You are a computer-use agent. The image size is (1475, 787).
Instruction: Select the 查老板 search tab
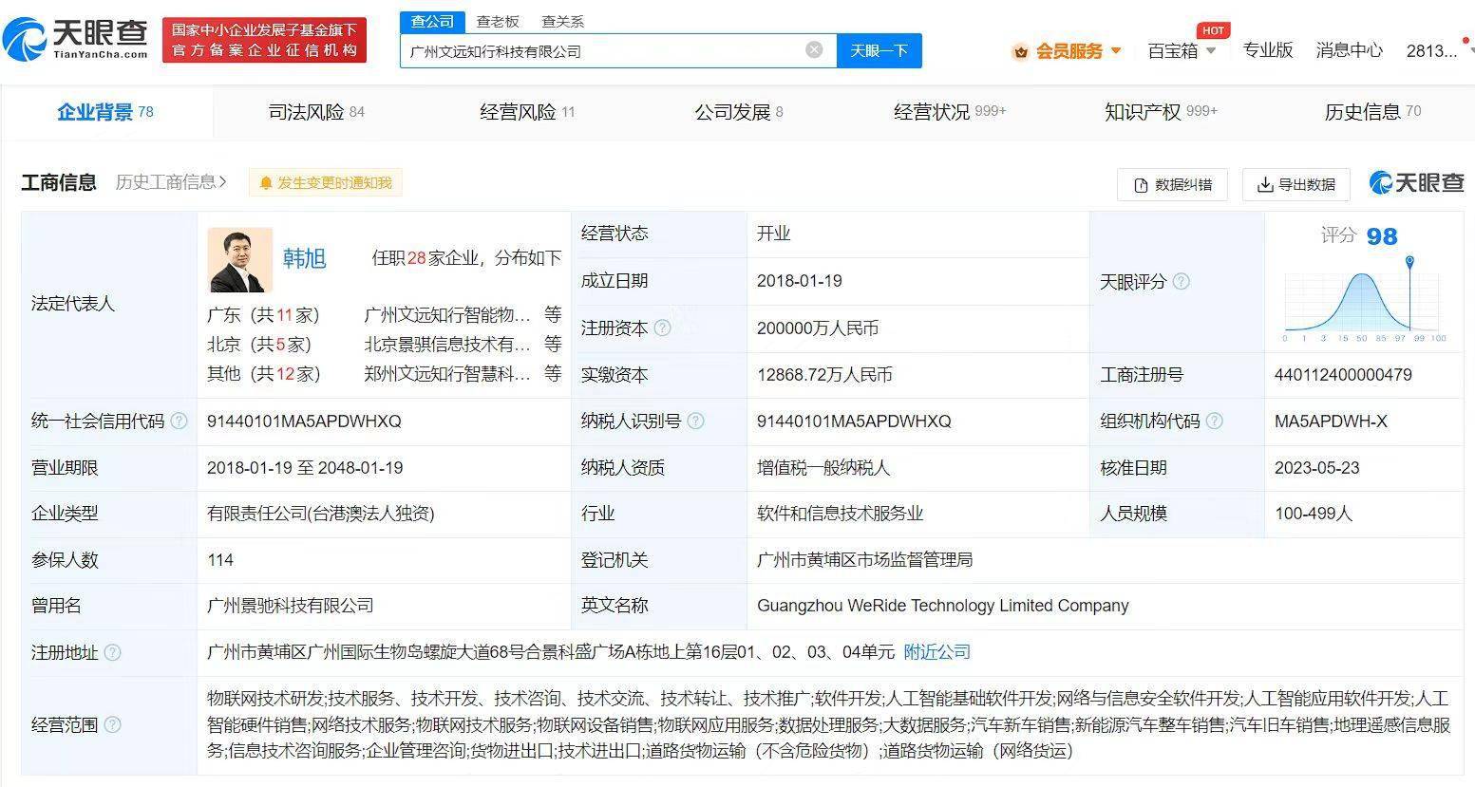pos(498,21)
